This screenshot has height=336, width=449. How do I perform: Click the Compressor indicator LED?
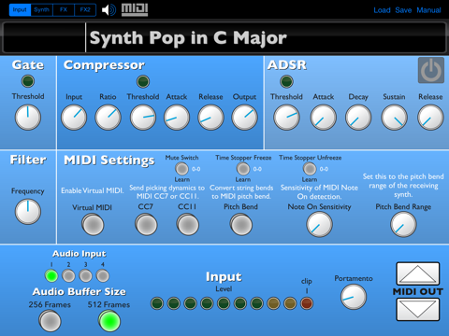tap(143, 81)
